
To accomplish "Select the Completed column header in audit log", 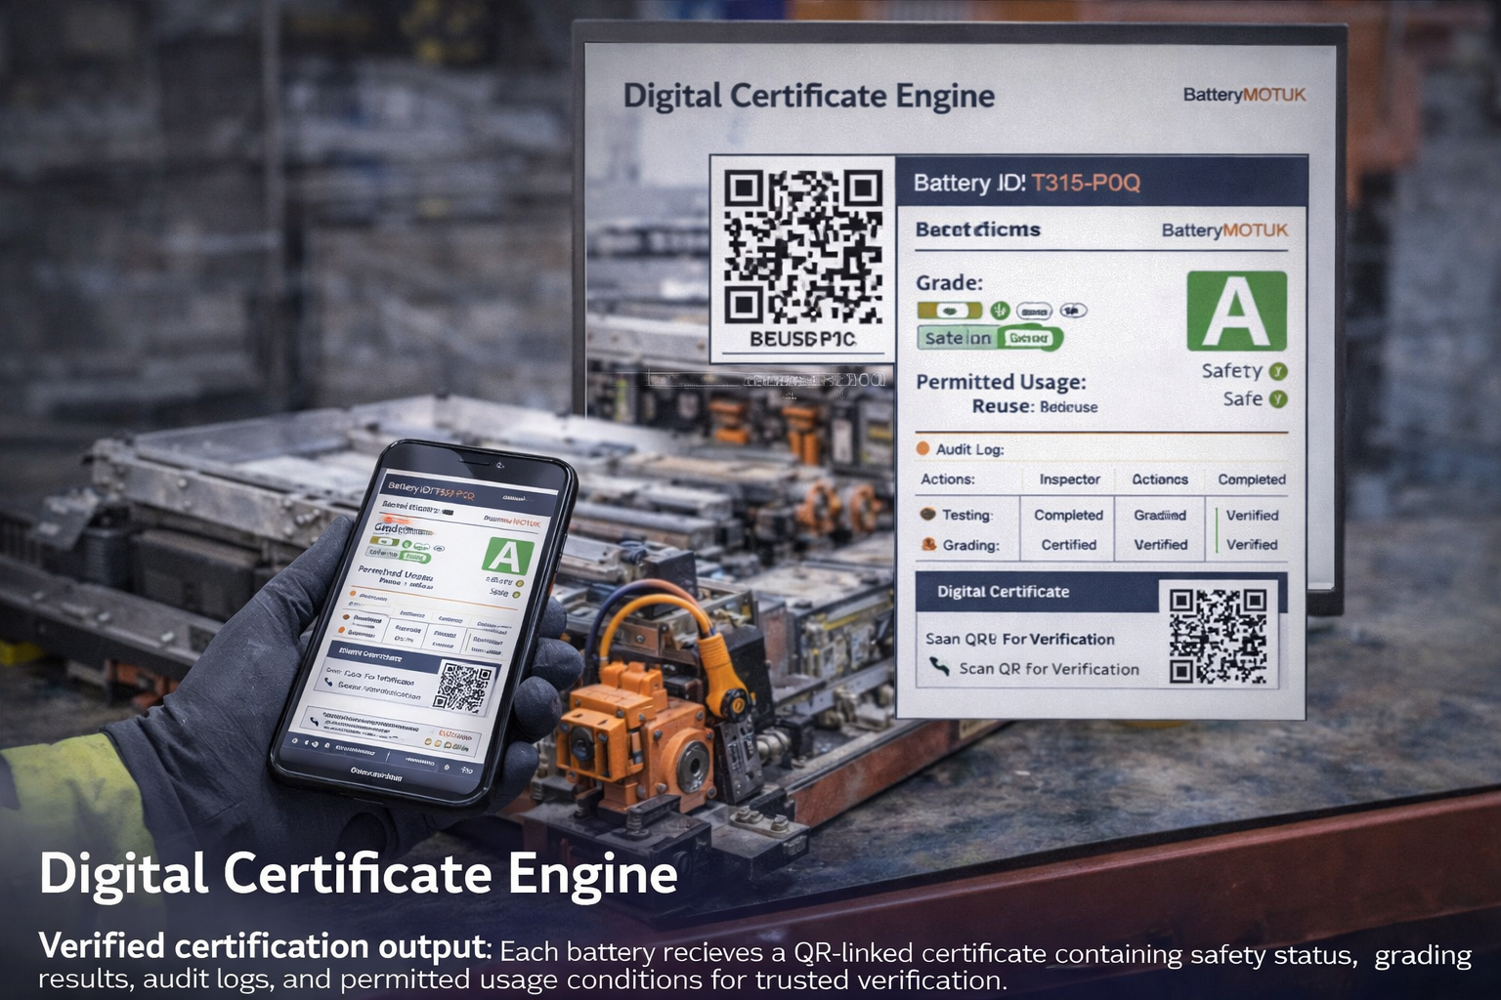I will coord(1251,479).
